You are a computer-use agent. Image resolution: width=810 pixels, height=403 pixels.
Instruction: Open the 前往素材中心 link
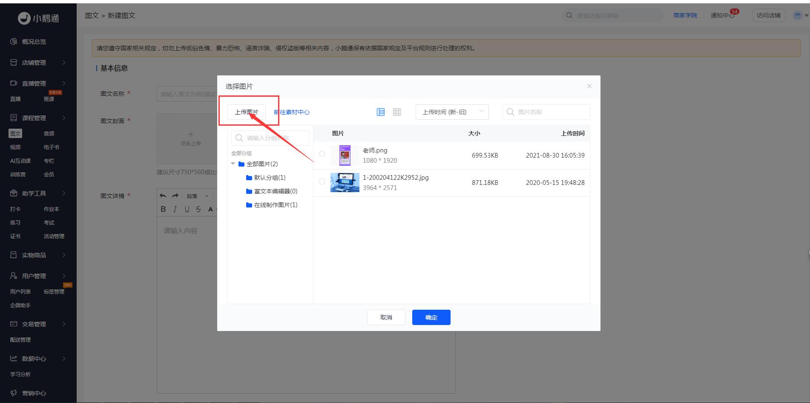pyautogui.click(x=292, y=112)
